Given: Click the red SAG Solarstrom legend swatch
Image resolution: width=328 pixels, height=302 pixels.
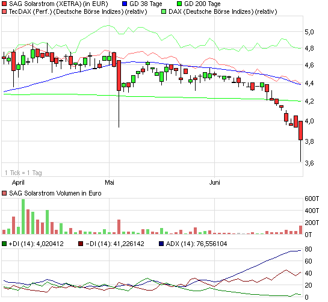Looking at the screenshot, I should (x=4, y=4).
